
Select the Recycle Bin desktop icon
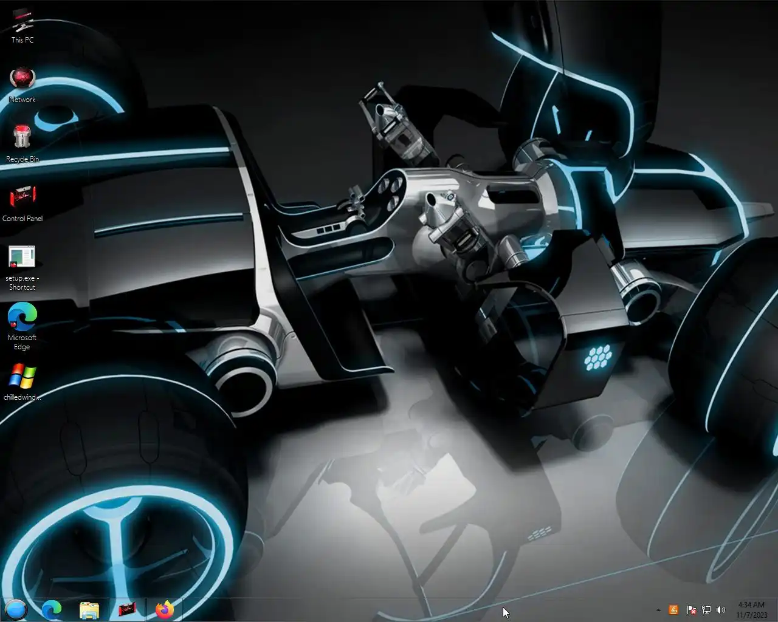(22, 145)
